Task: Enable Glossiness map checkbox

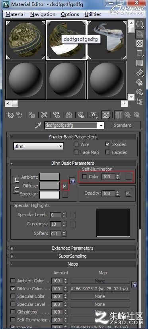Action: coord(13,312)
